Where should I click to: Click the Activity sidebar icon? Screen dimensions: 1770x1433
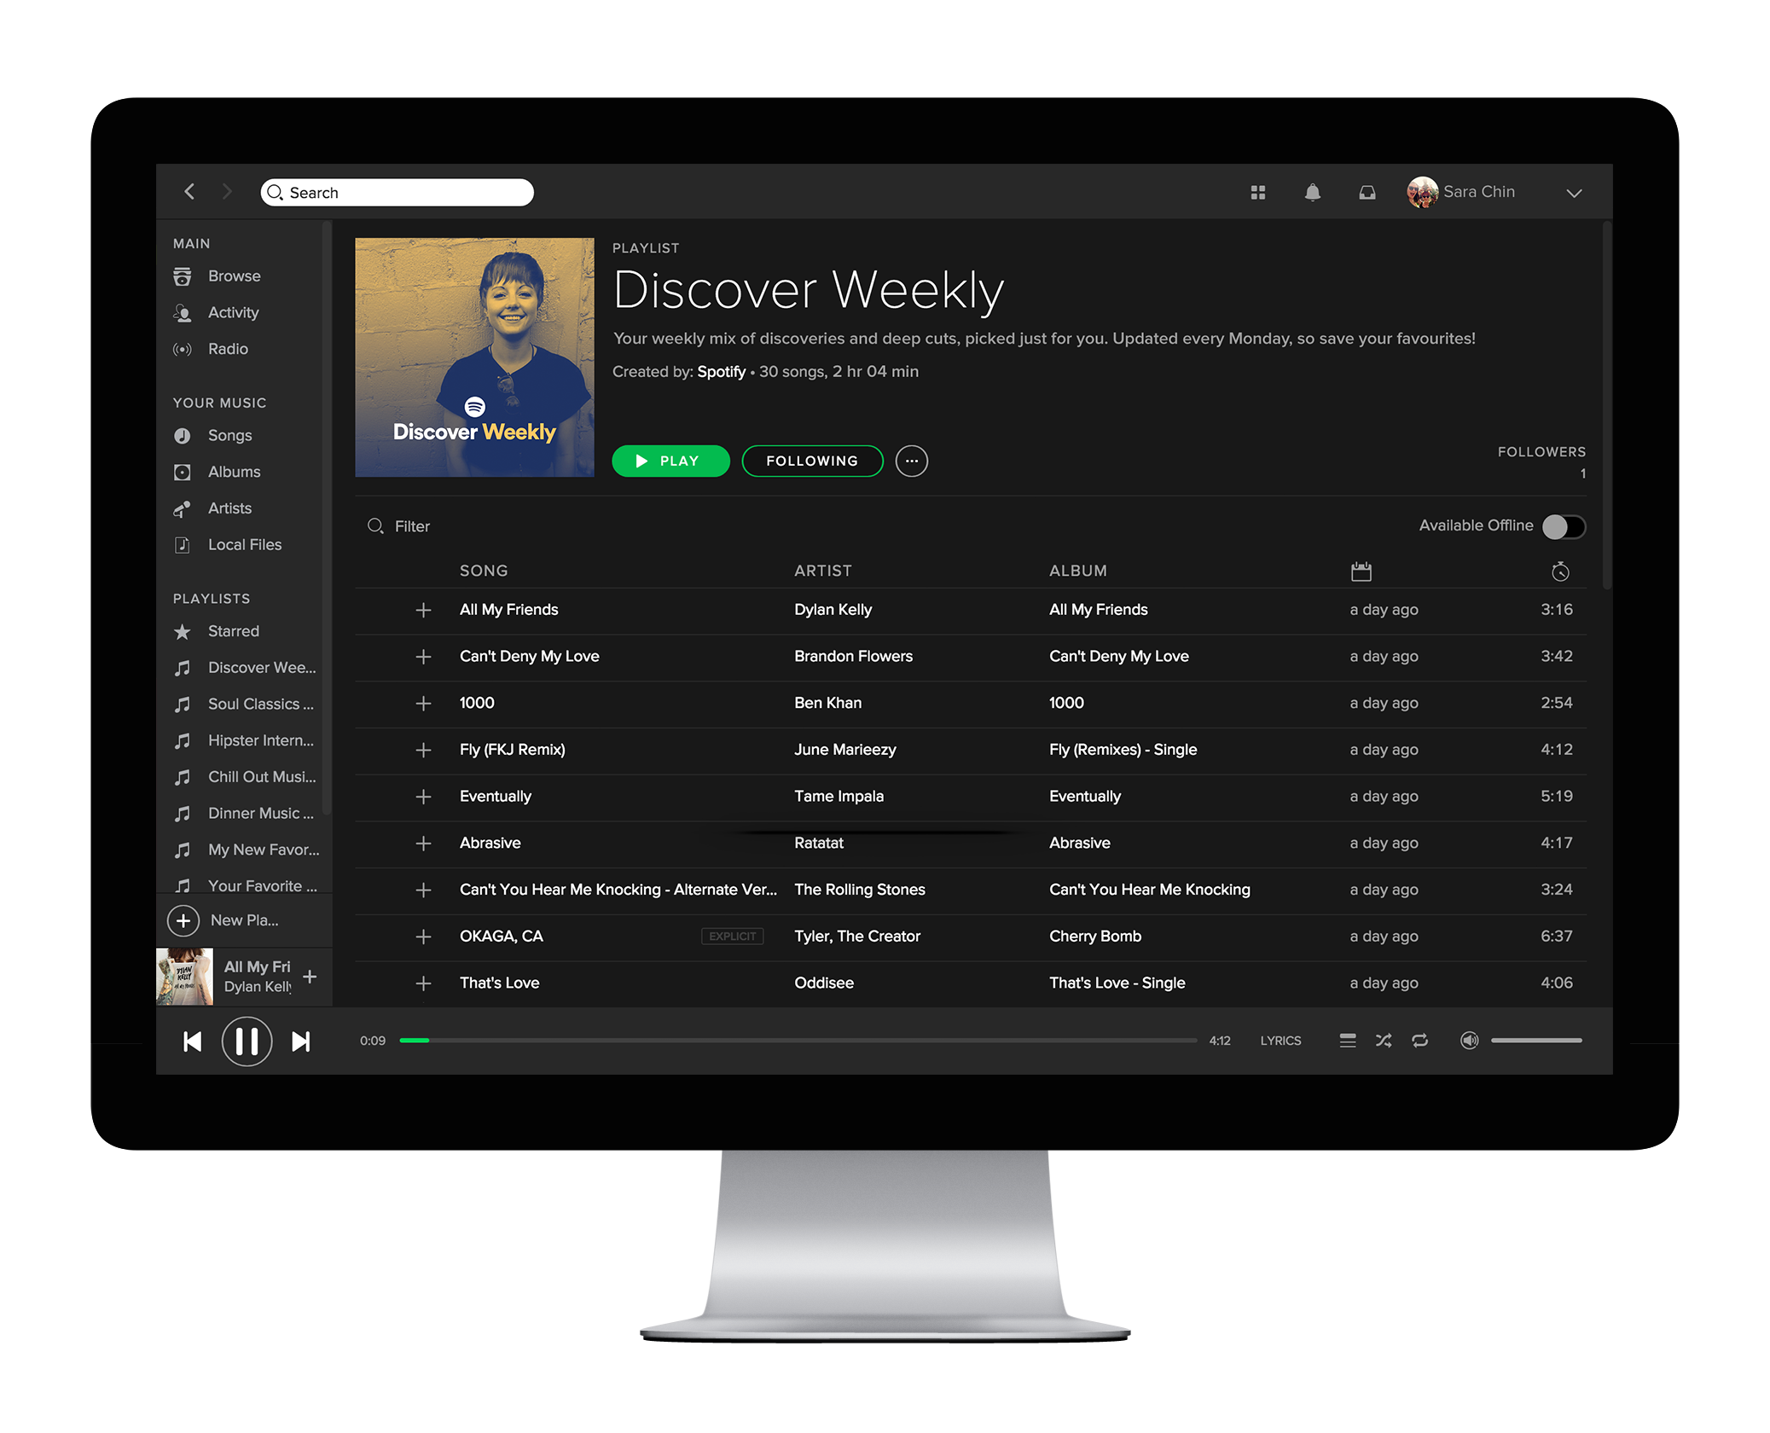pos(183,311)
